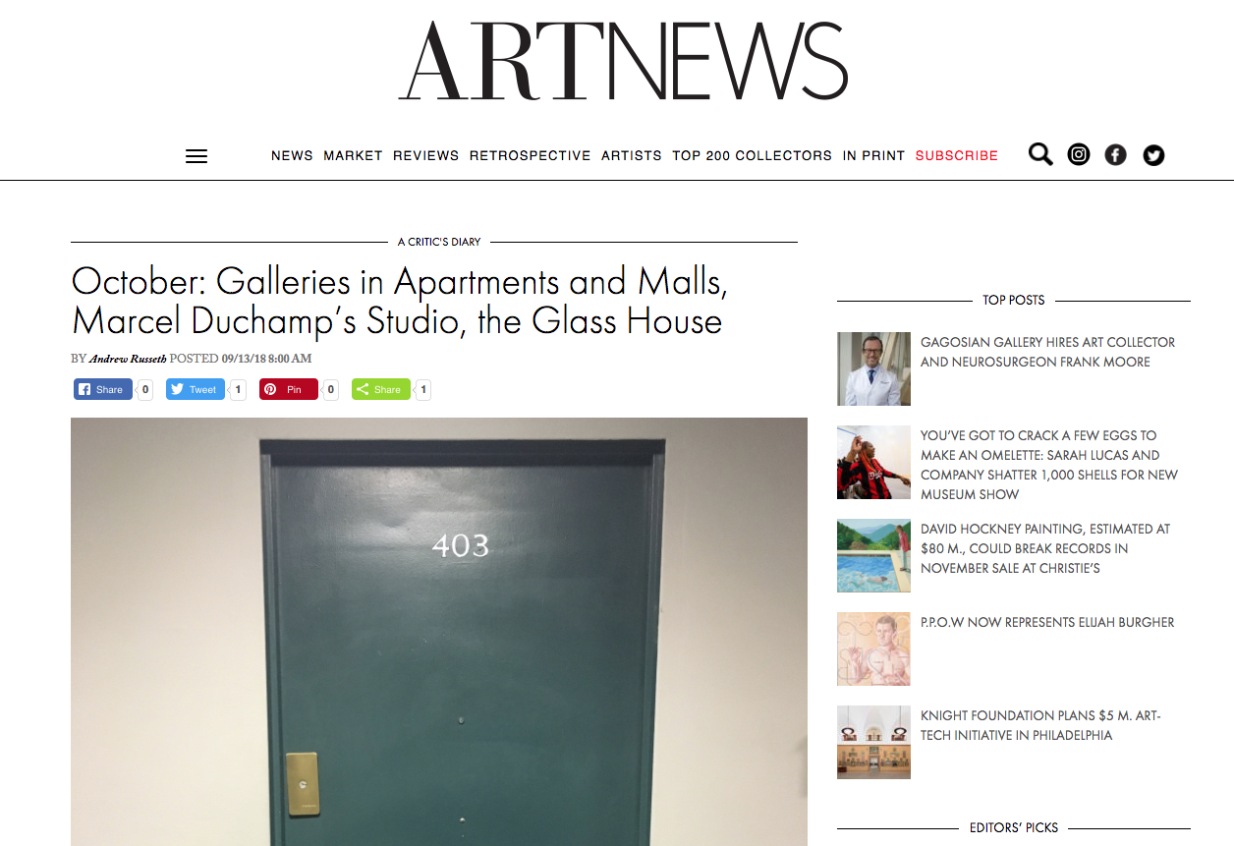The height and width of the screenshot is (846, 1234).
Task: Click the red Subscribe link
Action: click(957, 155)
